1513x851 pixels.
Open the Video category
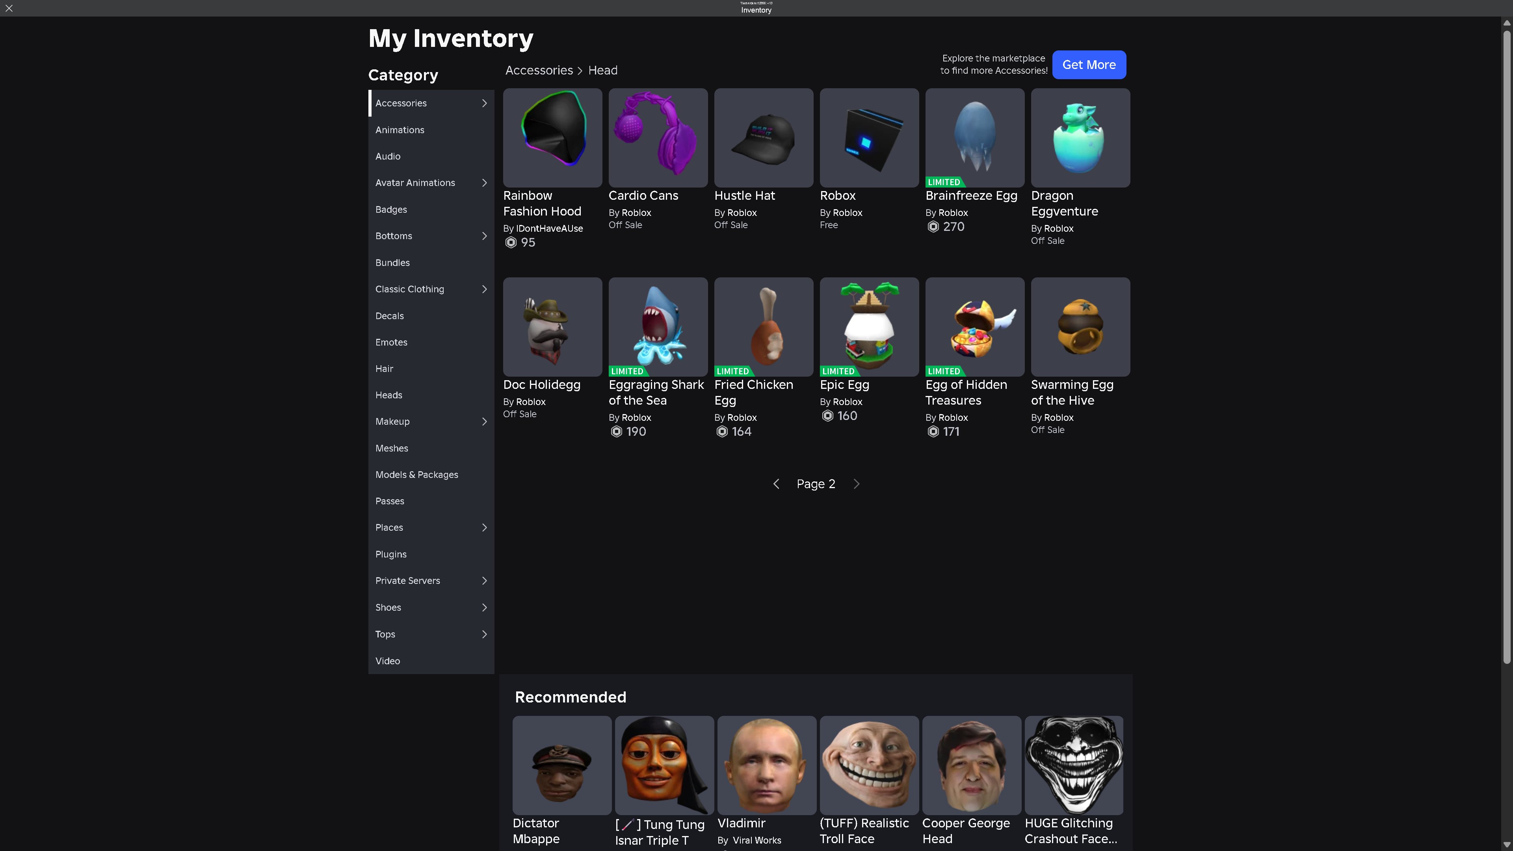431,661
